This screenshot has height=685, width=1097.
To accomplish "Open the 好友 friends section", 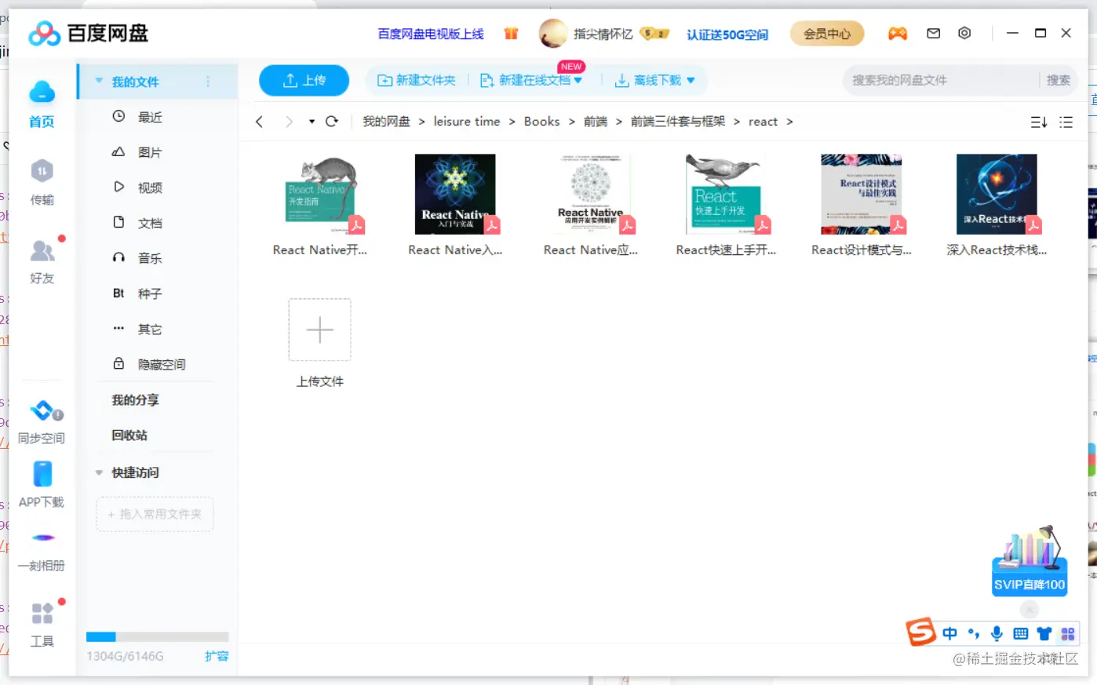I will coord(42,261).
